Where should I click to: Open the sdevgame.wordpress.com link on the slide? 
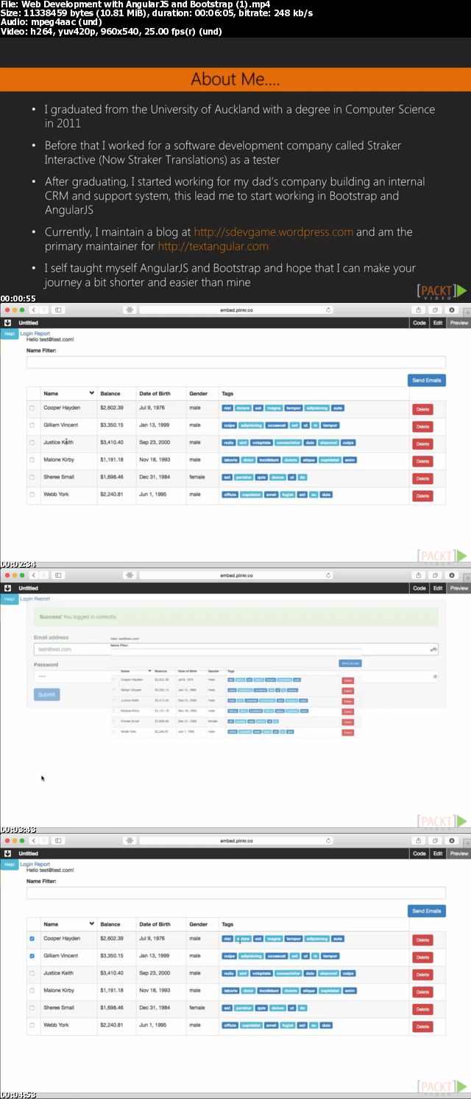(x=274, y=232)
